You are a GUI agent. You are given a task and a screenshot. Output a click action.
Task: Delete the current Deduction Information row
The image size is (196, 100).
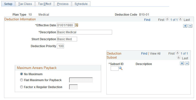(190, 26)
